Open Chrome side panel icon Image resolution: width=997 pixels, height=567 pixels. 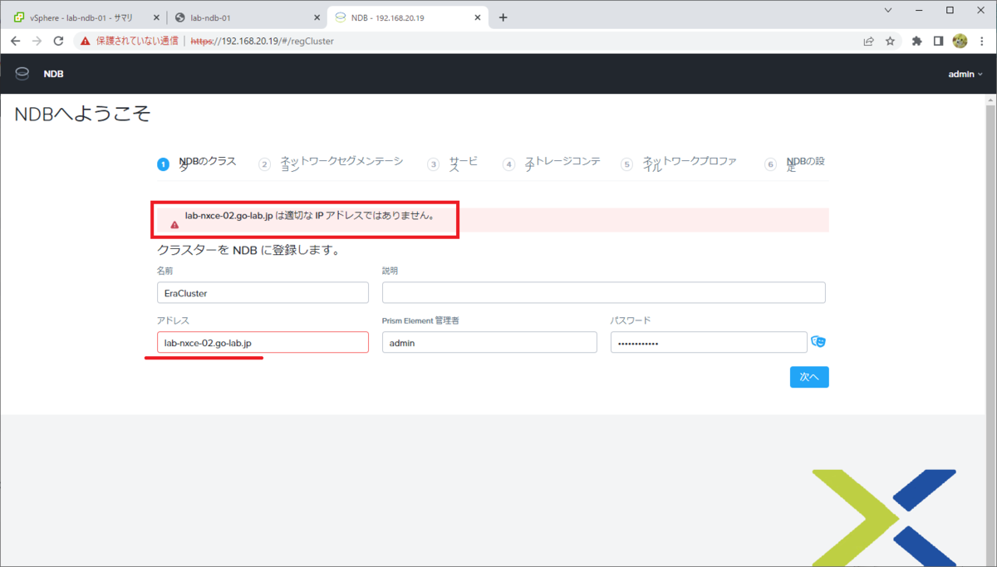938,40
